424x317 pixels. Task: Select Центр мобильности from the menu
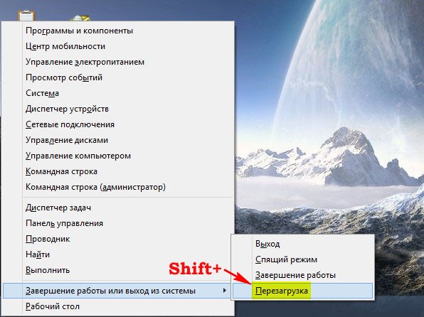[x=118, y=46]
